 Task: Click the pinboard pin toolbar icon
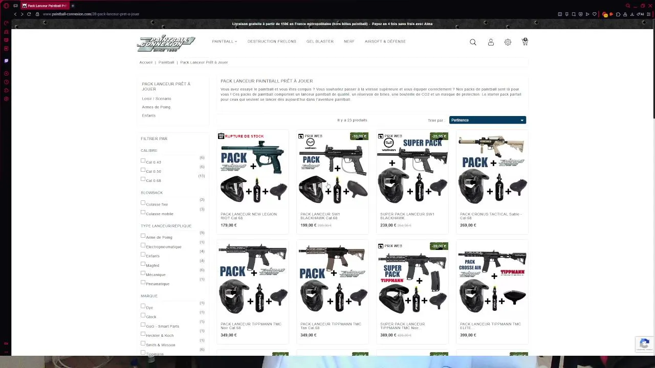coord(567,14)
